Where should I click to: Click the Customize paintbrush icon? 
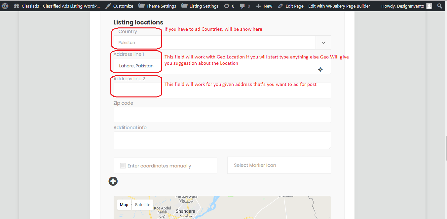(x=108, y=6)
